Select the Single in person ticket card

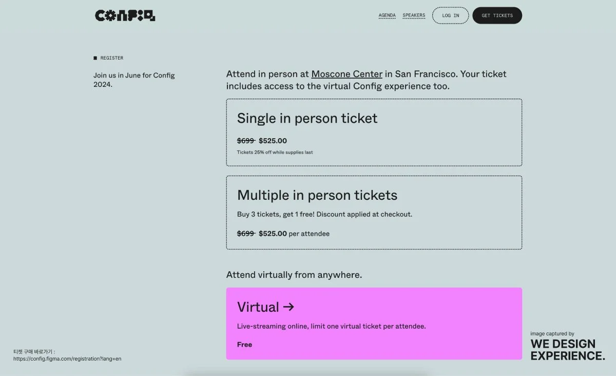click(374, 133)
